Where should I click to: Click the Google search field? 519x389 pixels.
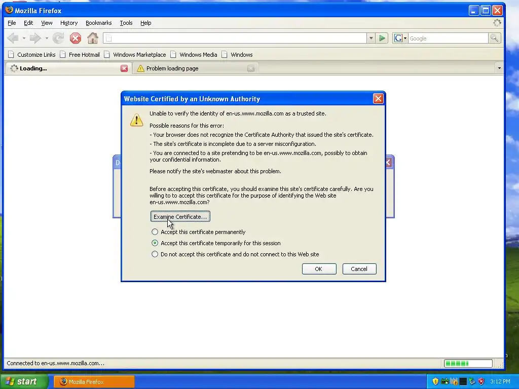pyautogui.click(x=448, y=38)
